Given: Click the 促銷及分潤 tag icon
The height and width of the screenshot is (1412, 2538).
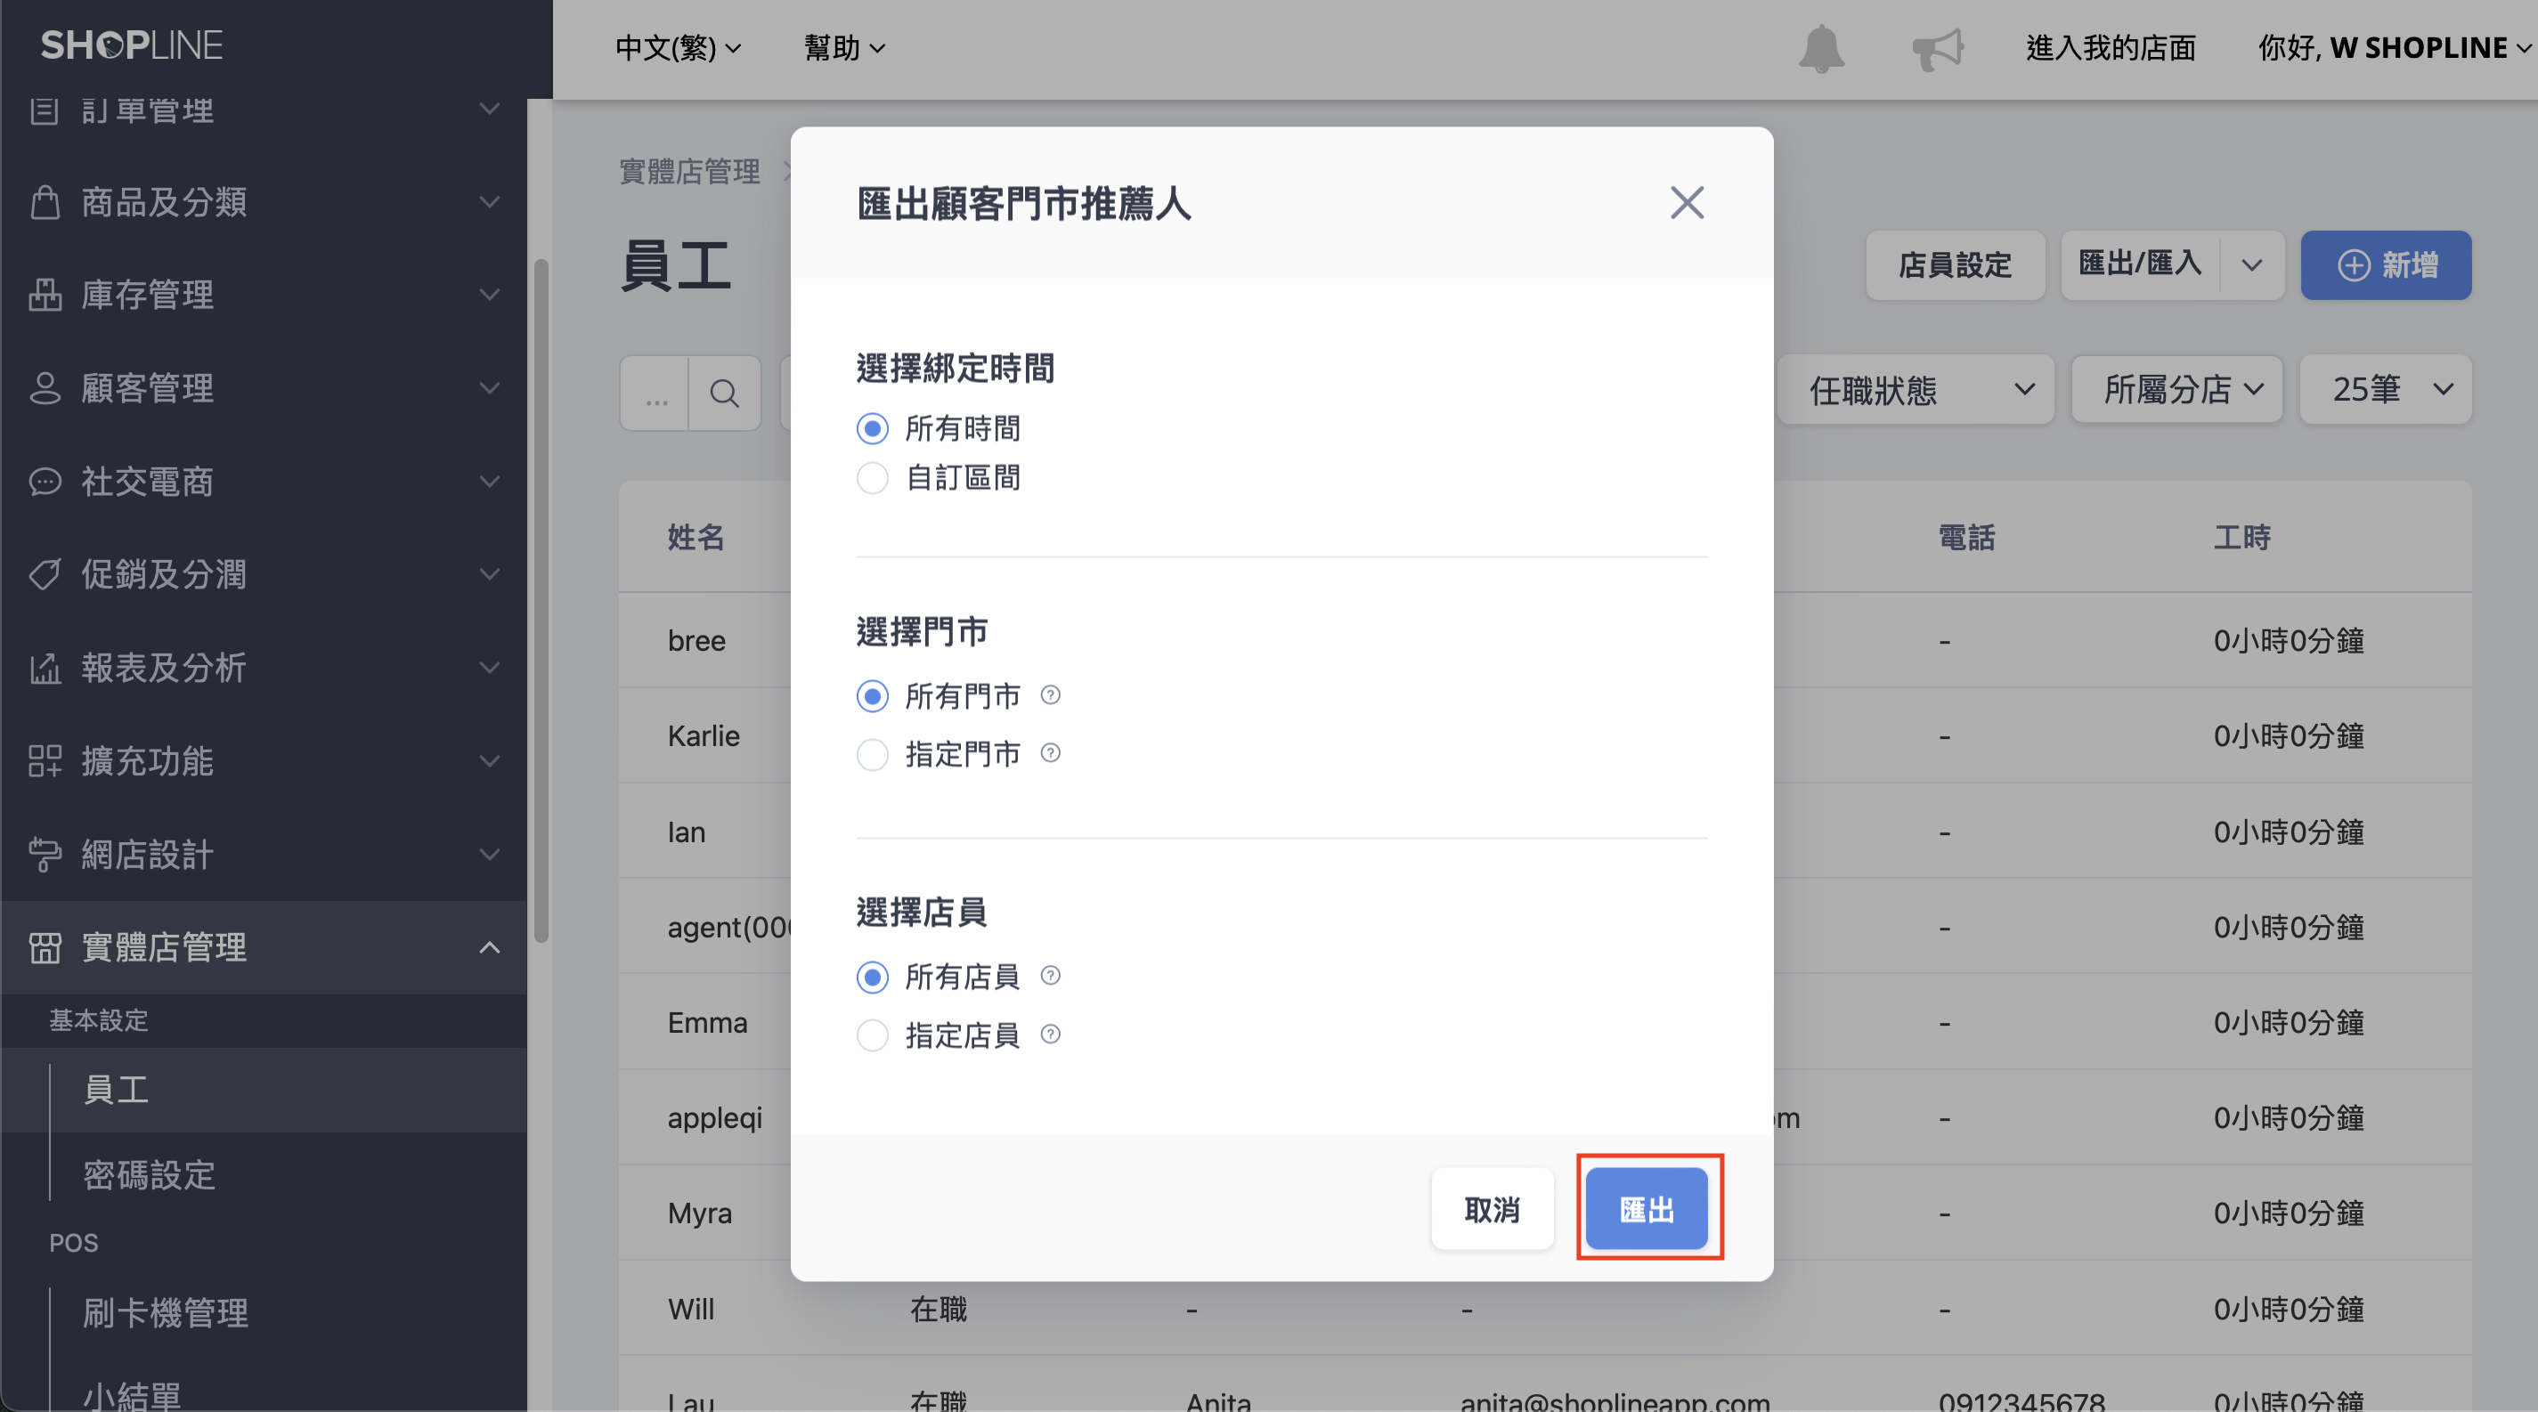Looking at the screenshot, I should point(45,574).
